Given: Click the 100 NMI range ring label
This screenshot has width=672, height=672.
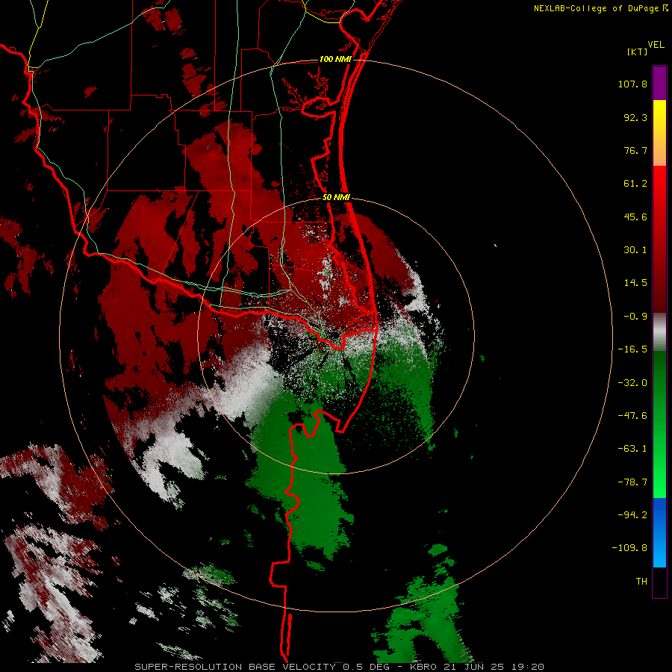Looking at the screenshot, I should 335,59.
